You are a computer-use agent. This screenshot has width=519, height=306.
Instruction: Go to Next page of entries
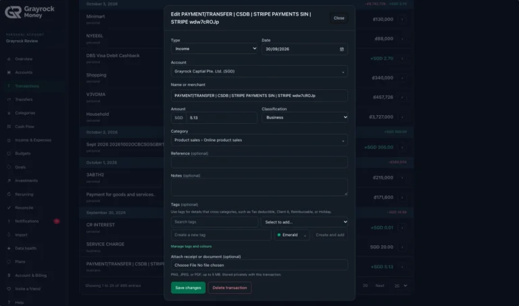[380, 286]
